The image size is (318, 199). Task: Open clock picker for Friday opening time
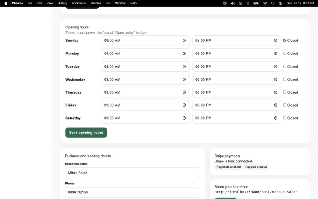pyautogui.click(x=184, y=105)
